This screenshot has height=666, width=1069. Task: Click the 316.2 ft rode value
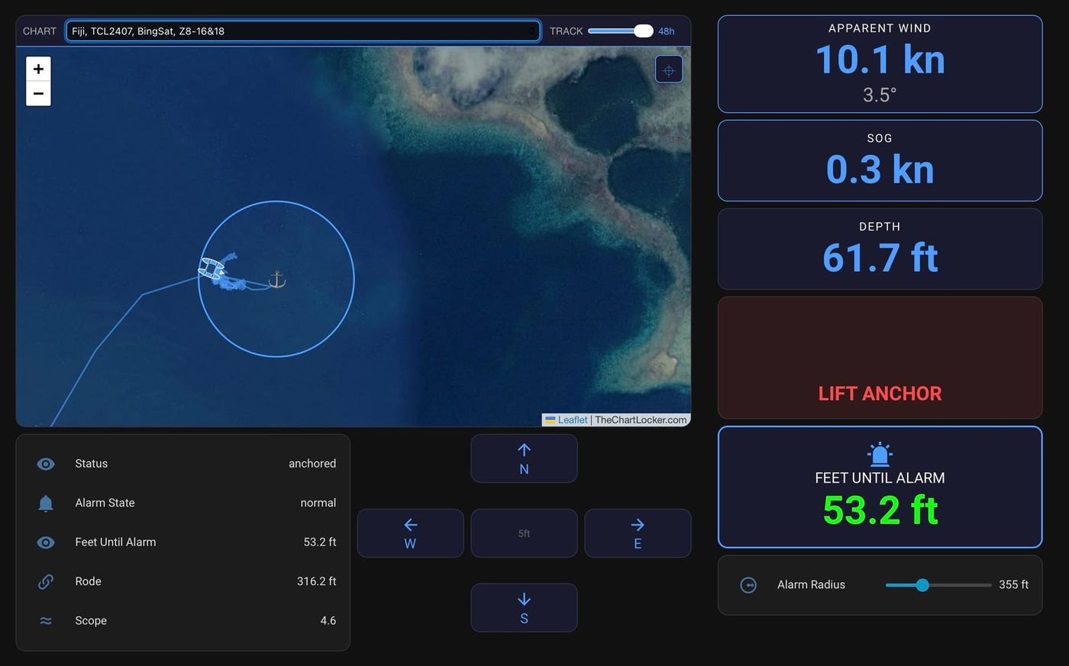(317, 582)
